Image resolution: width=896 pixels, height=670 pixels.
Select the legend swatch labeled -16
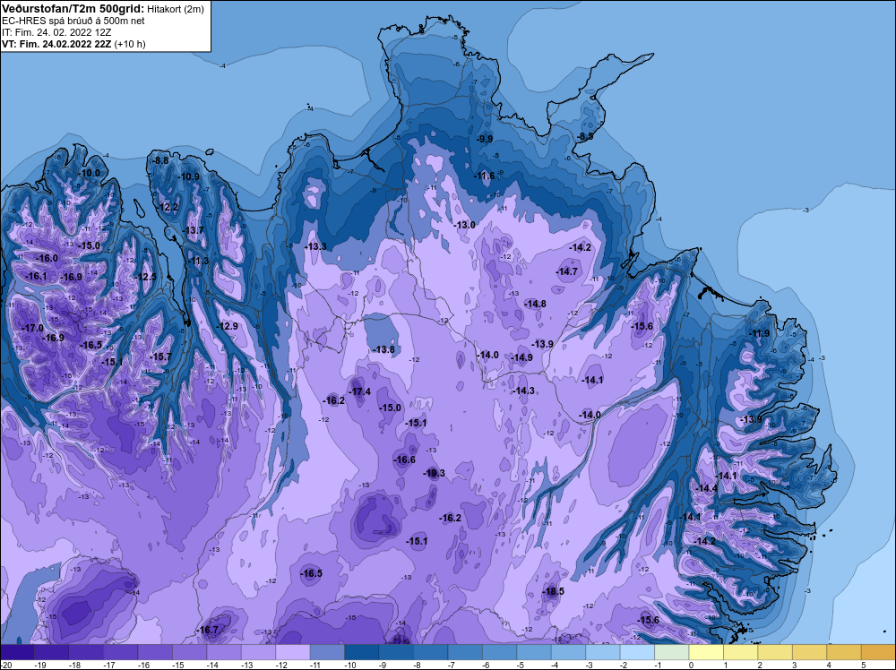pyautogui.click(x=155, y=652)
